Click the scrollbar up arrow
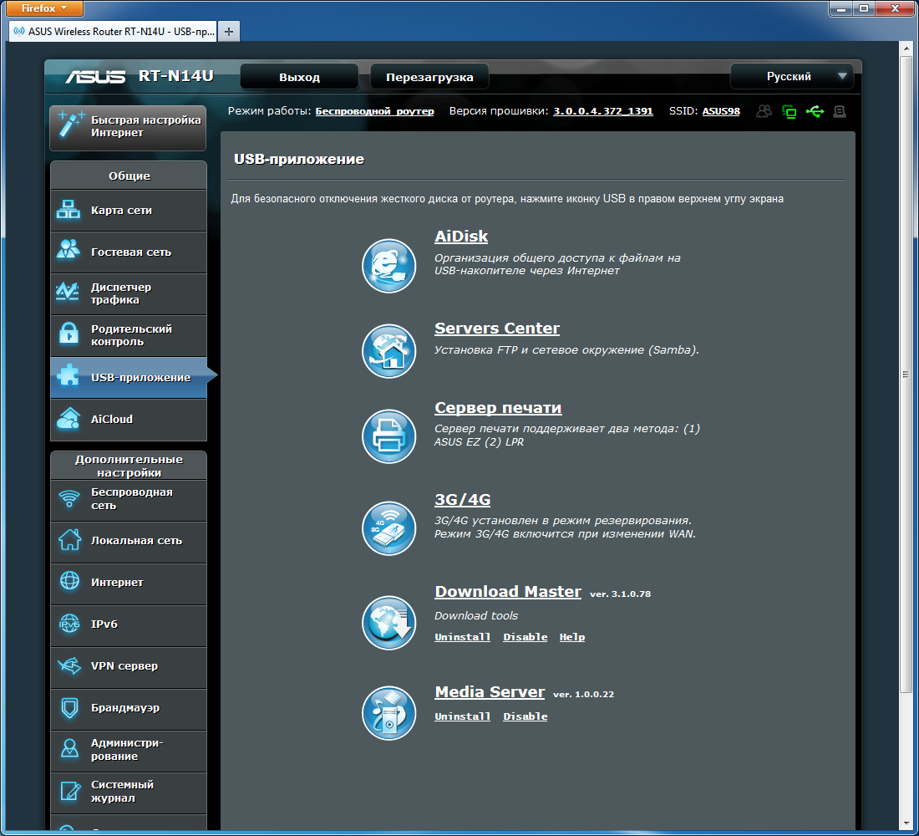 point(906,48)
